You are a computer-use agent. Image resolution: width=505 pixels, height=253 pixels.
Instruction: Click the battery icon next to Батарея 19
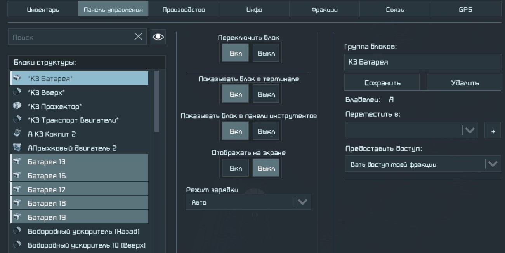coord(16,217)
